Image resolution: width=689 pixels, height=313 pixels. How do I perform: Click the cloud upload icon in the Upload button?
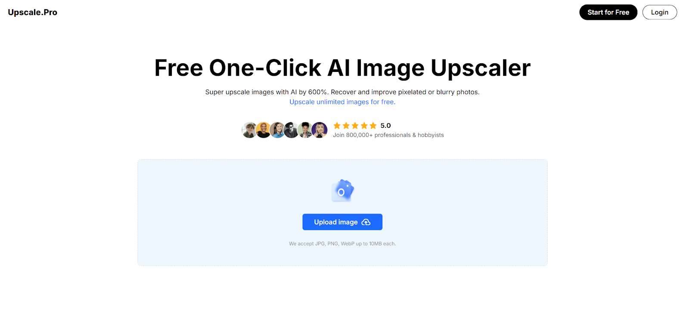point(366,222)
